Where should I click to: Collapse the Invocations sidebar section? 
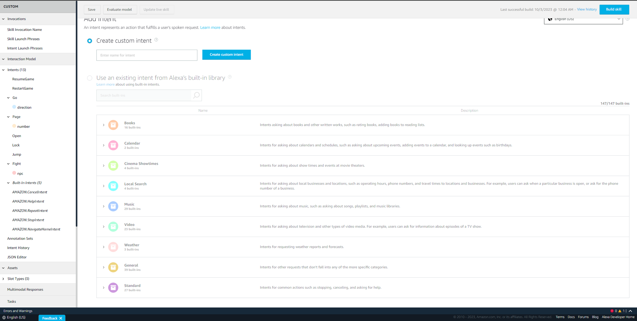[x=3, y=19]
